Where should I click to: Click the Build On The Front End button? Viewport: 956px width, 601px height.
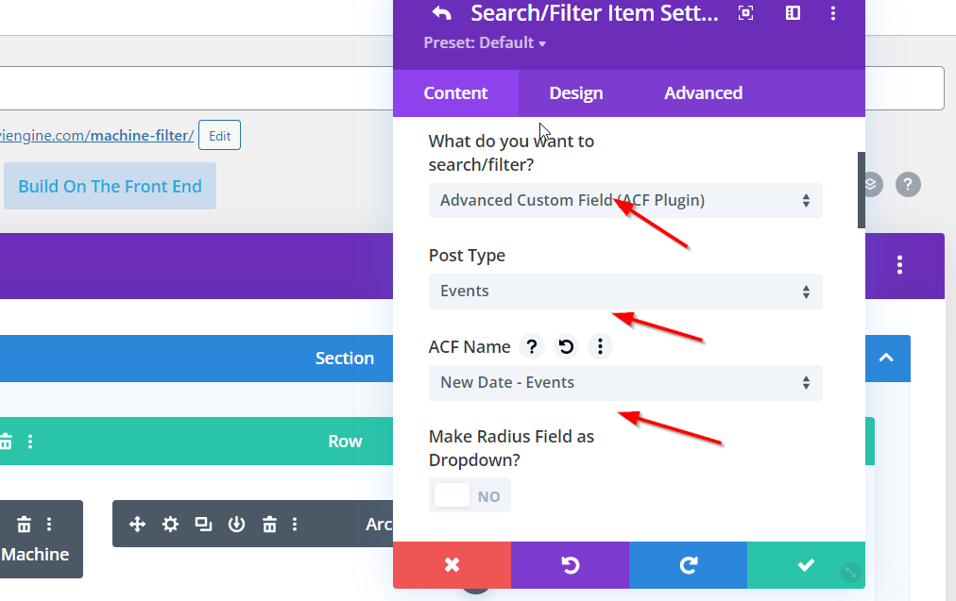click(x=110, y=186)
